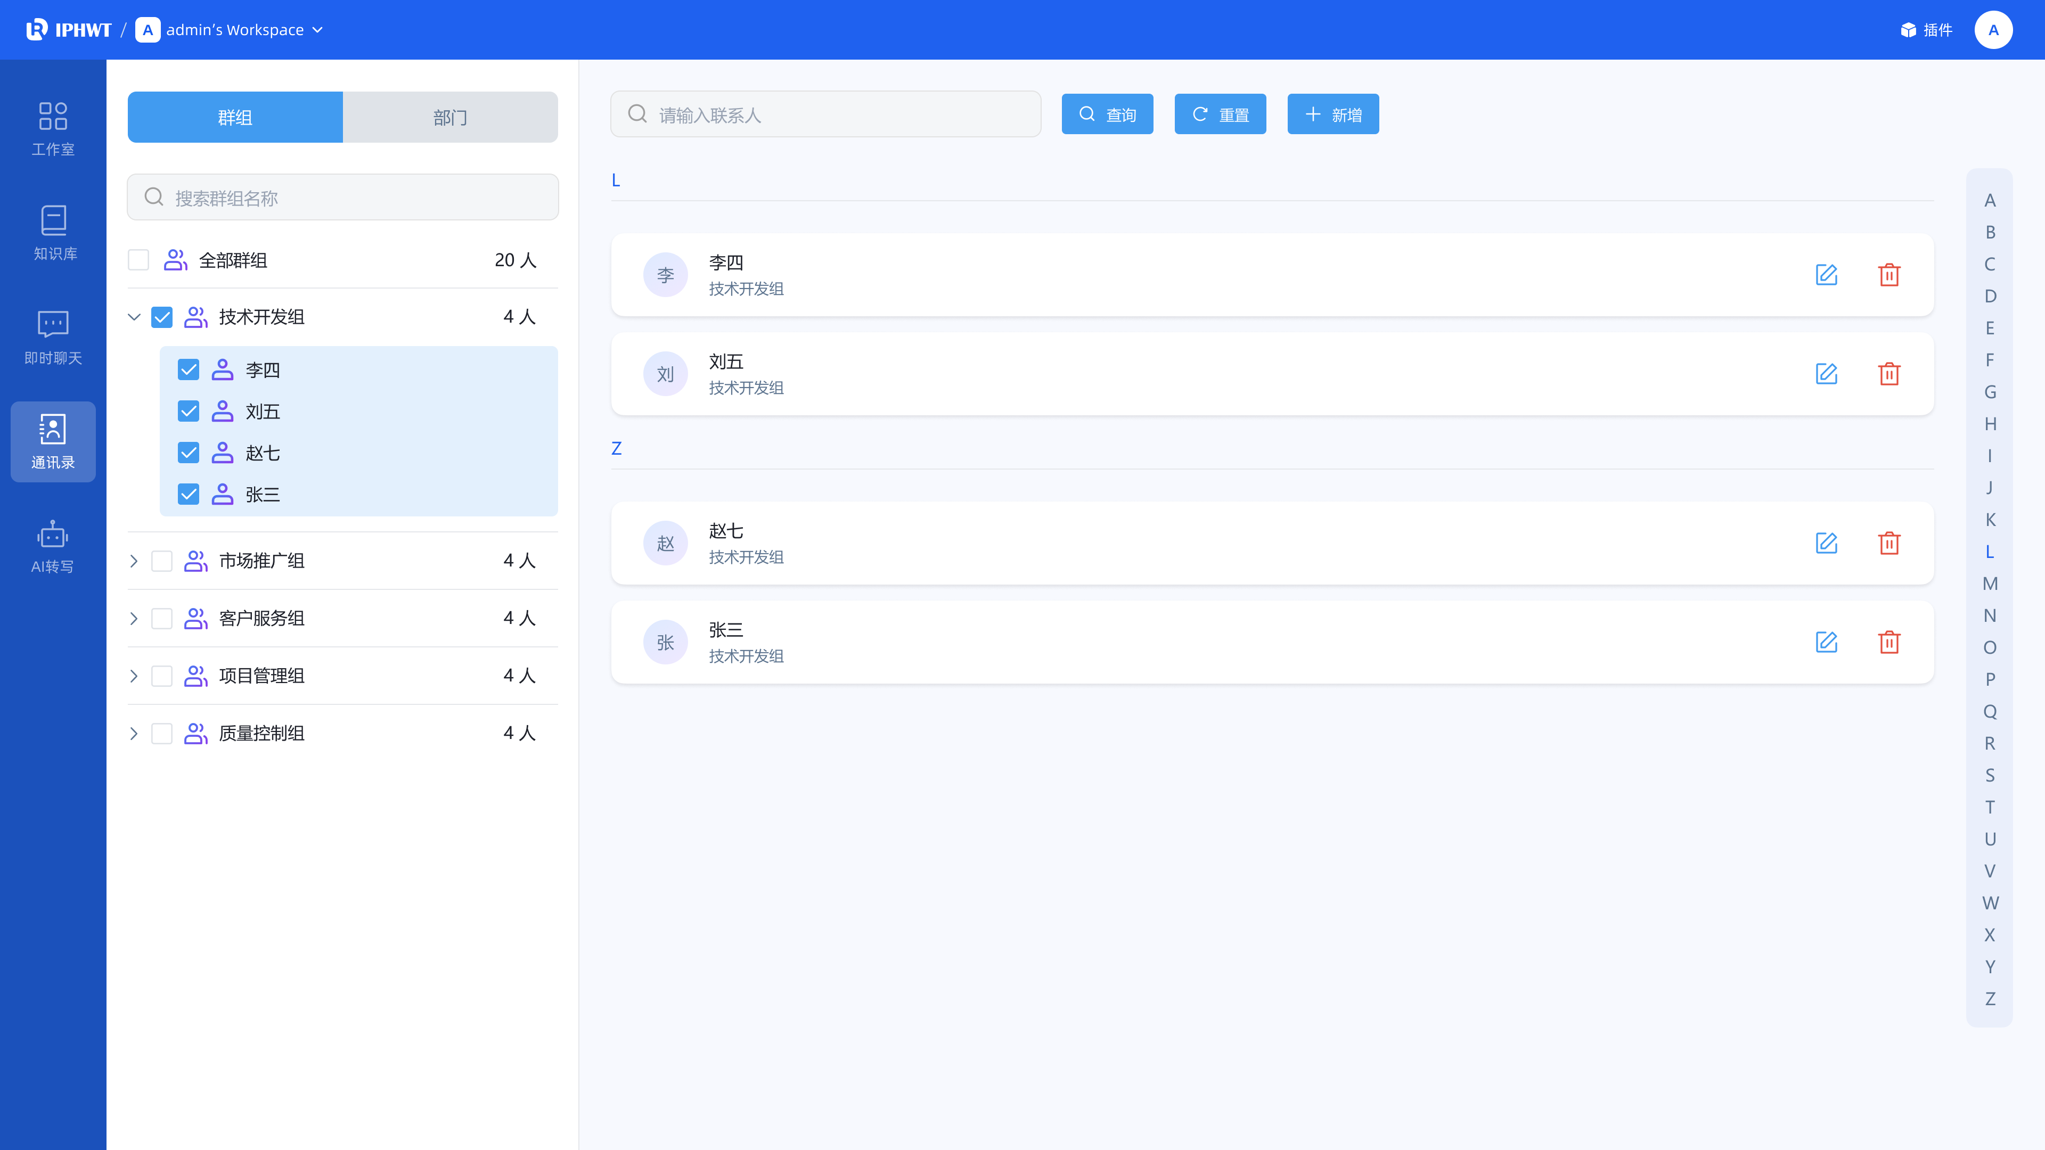
Task: Expand the 客户服务组 group
Action: (134, 618)
